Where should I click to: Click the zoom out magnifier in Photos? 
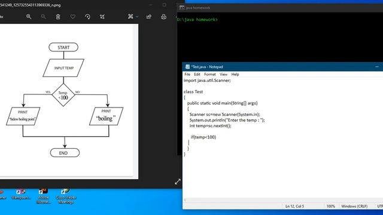click(44, 17)
